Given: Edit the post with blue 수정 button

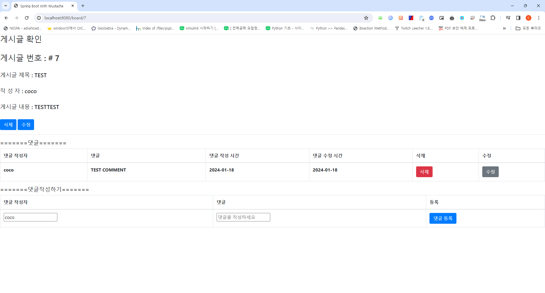Looking at the screenshot, I should click(x=26, y=125).
